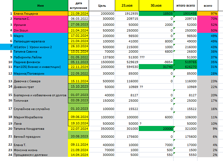Select the goal cell '3500000'
The width and height of the screenshot is (223, 161).
coord(102,128)
